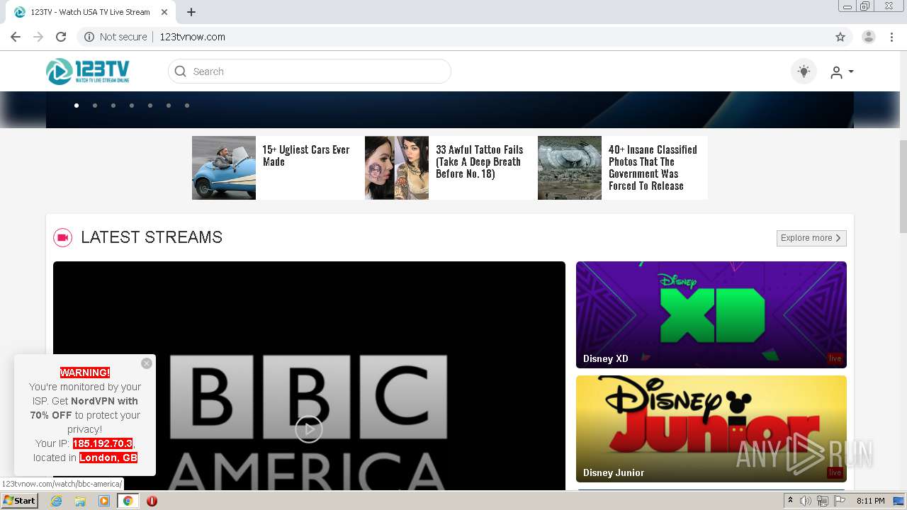Click the volume tray icon
This screenshot has width=907, height=510.
(x=806, y=501)
